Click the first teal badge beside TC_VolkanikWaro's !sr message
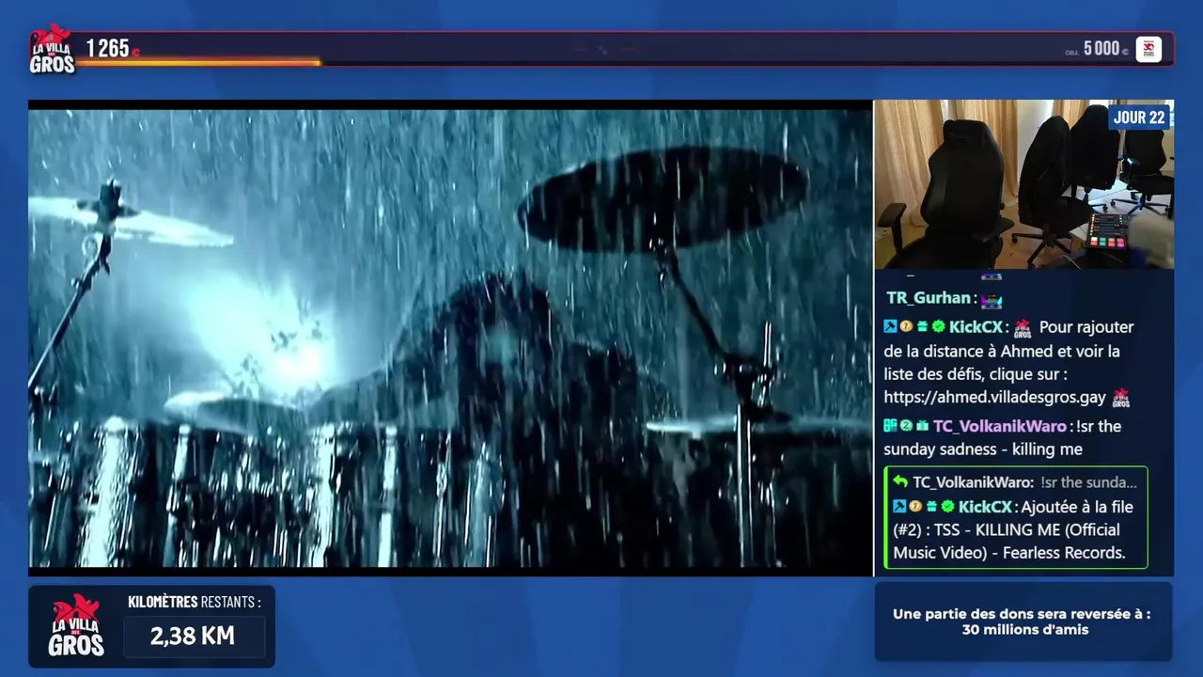This screenshot has width=1203, height=677. 890,426
